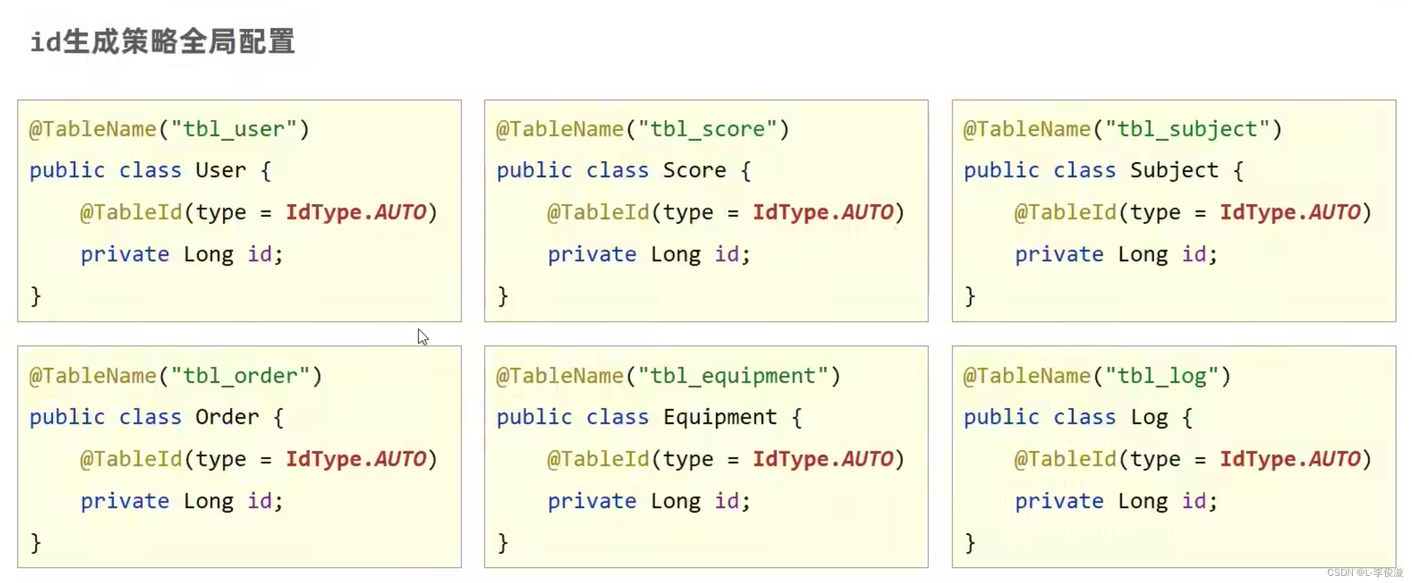Click IdType.AUTO in the Order class
Image resolution: width=1412 pixels, height=583 pixels.
(x=356, y=459)
